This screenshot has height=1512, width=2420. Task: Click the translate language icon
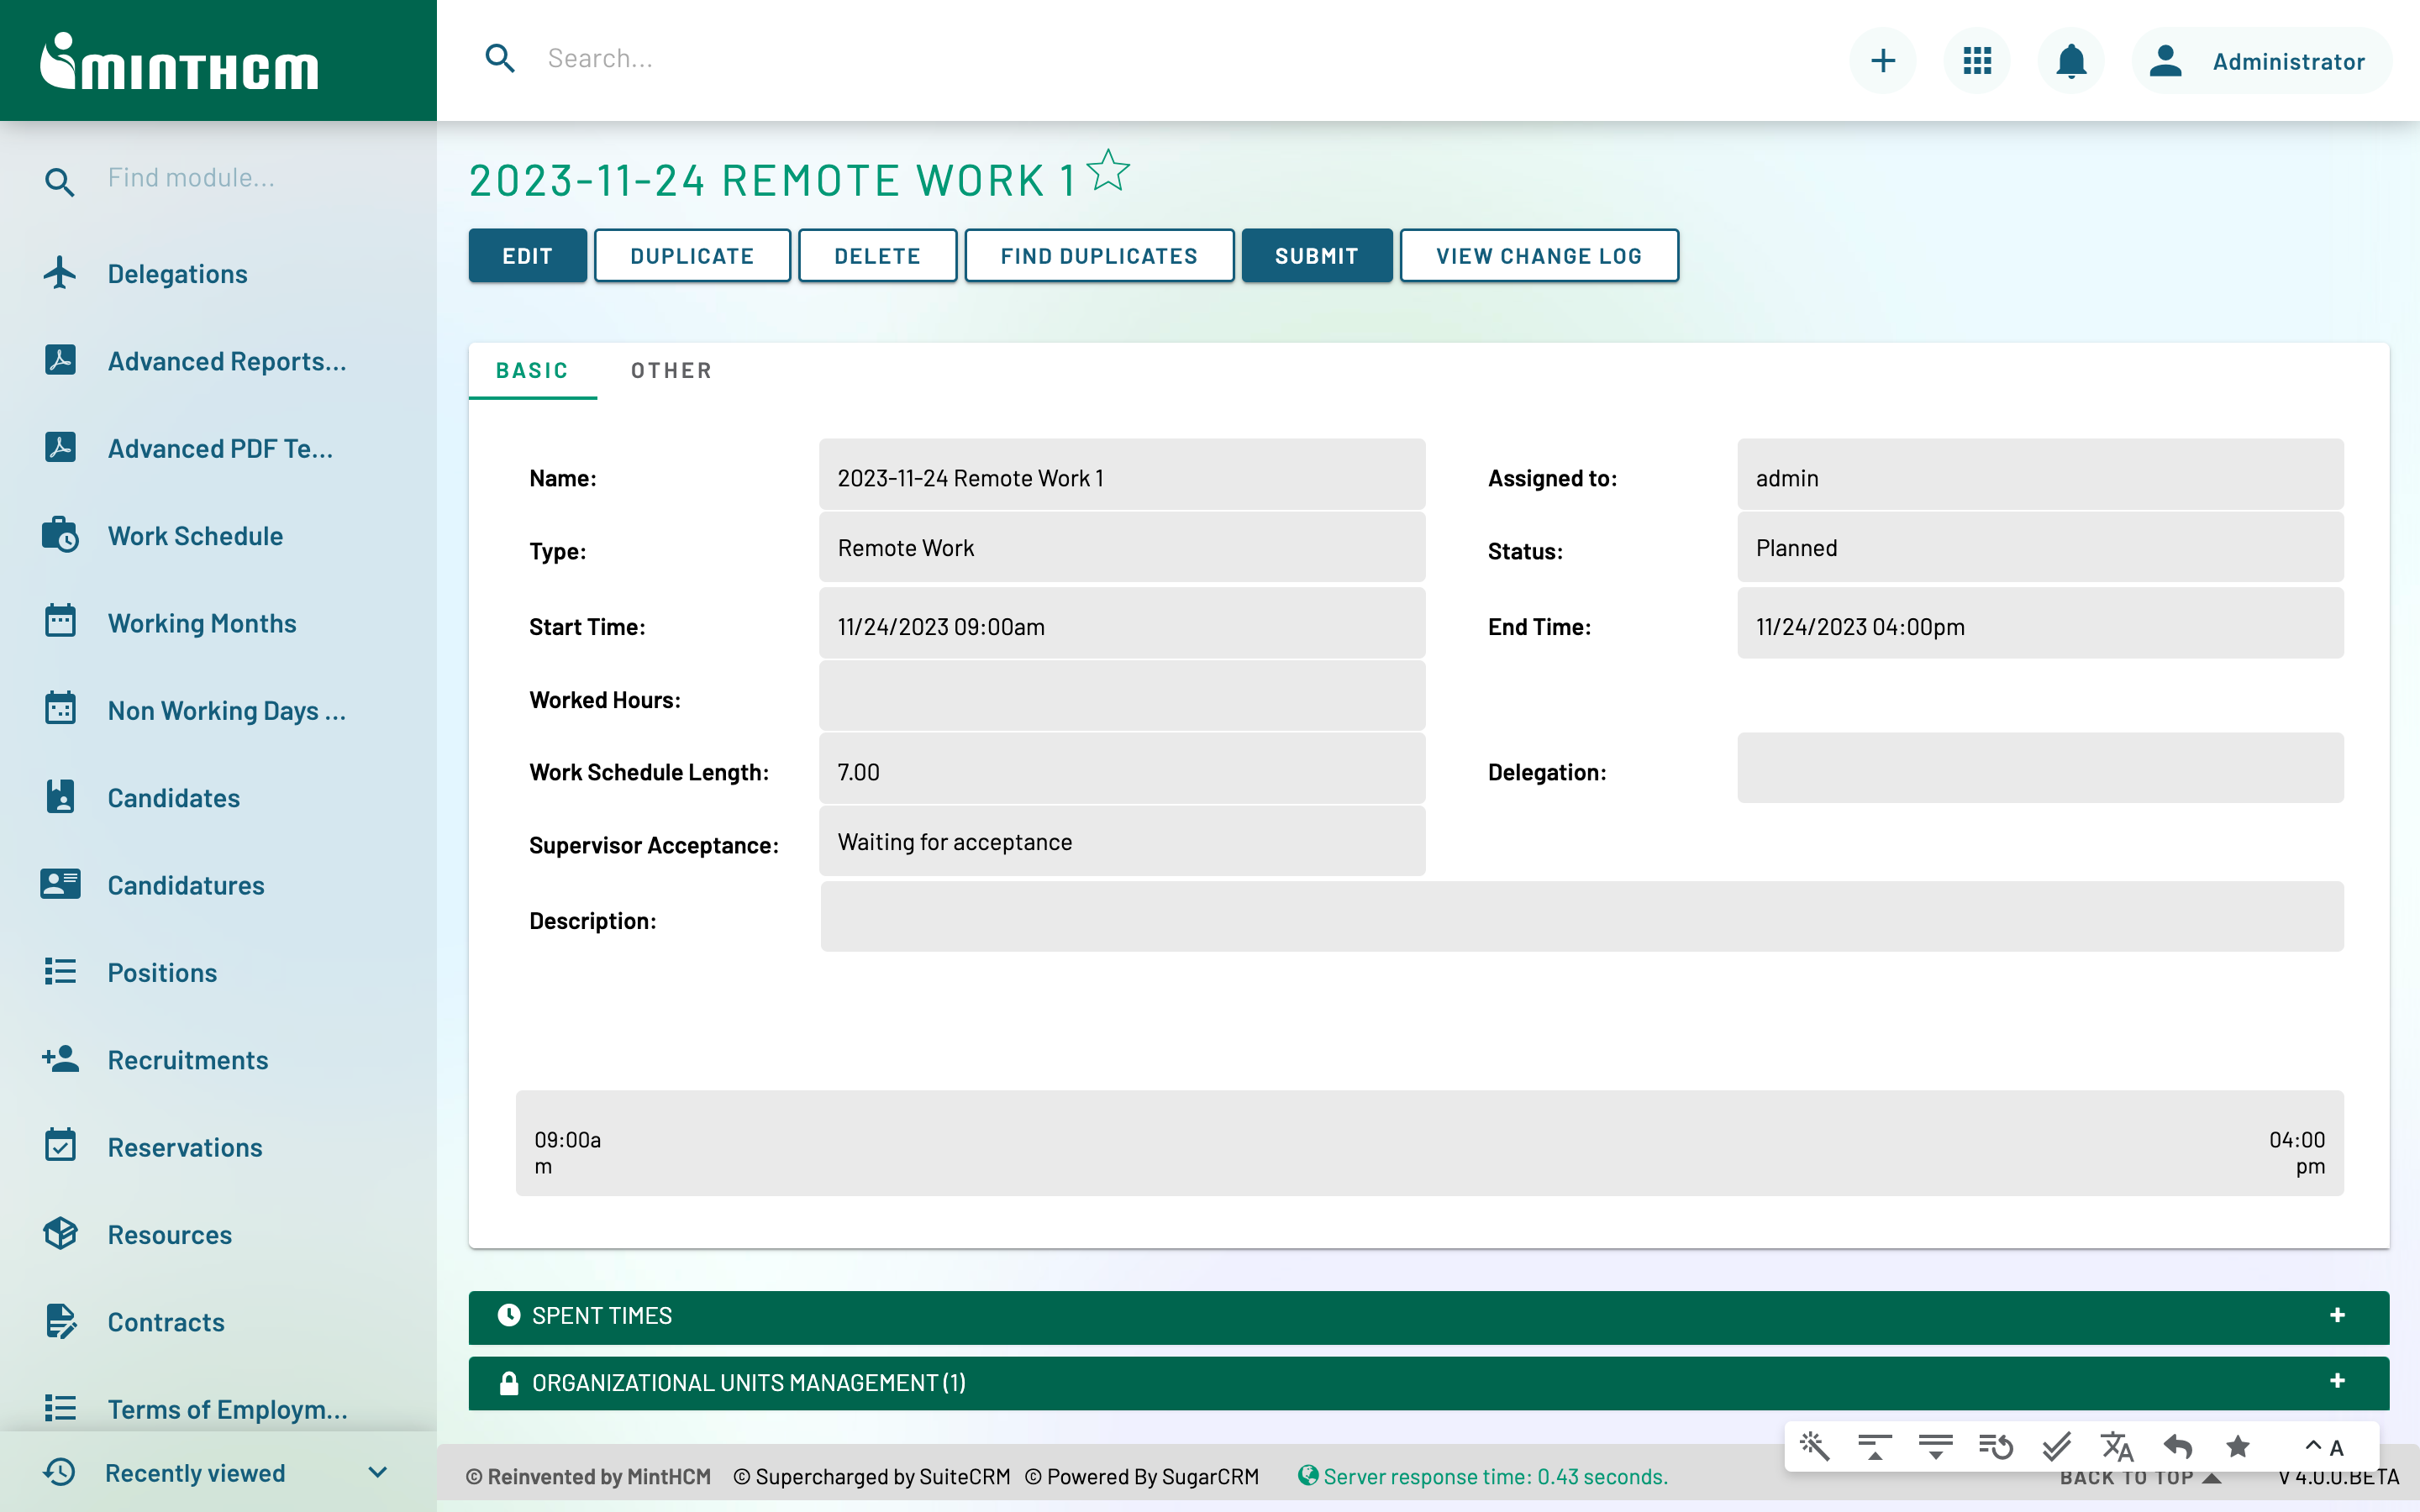[2117, 1446]
